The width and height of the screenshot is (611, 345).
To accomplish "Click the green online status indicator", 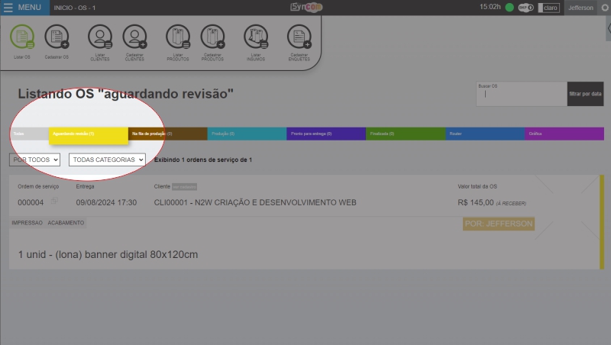I will click(x=509, y=8).
